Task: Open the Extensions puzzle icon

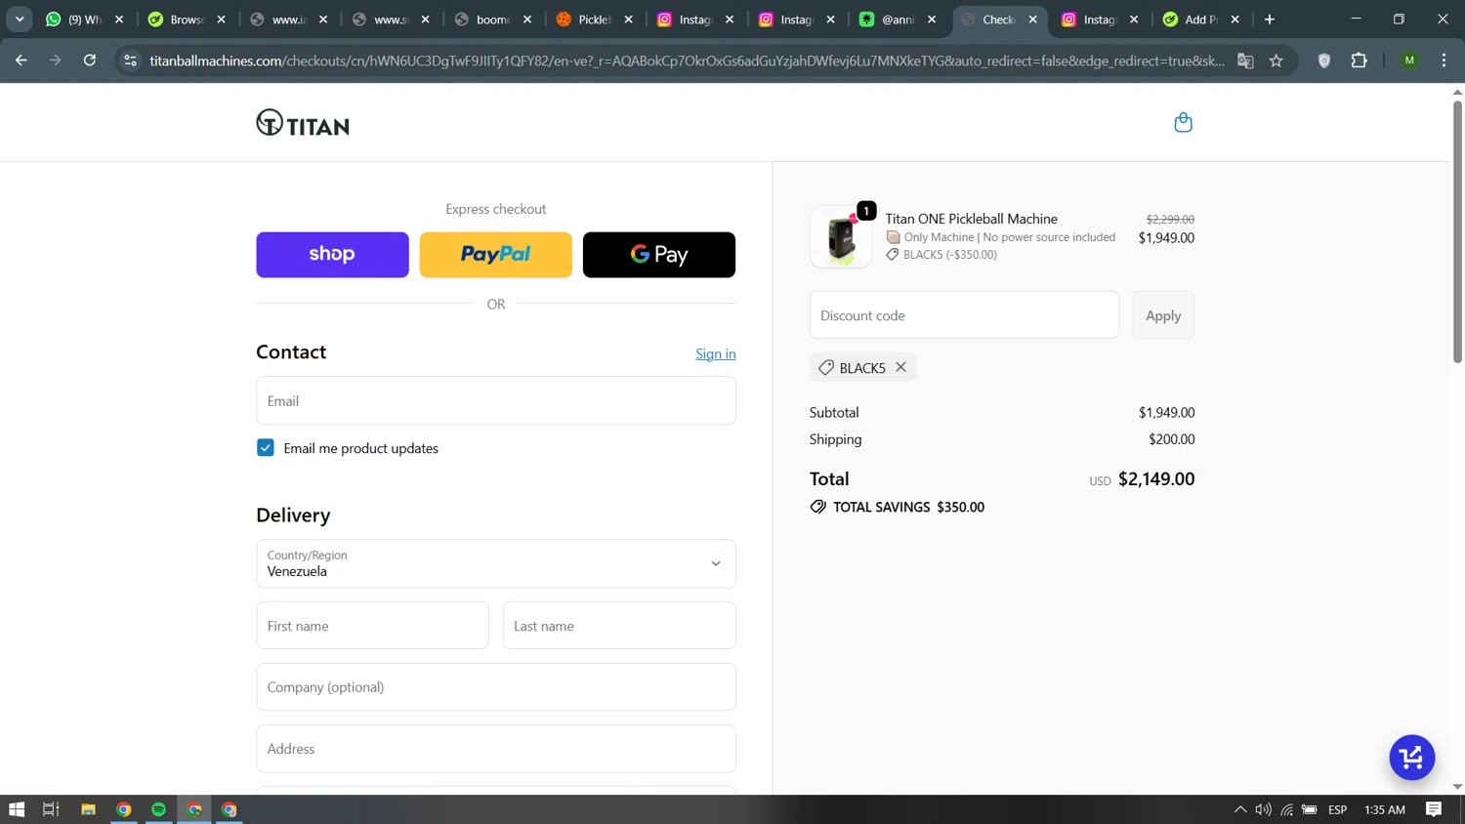Action: pyautogui.click(x=1359, y=61)
